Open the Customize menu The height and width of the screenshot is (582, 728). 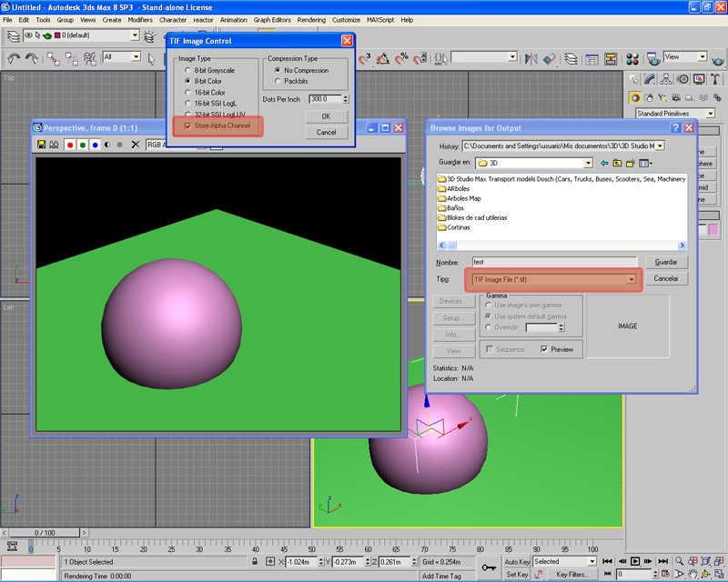pos(346,20)
